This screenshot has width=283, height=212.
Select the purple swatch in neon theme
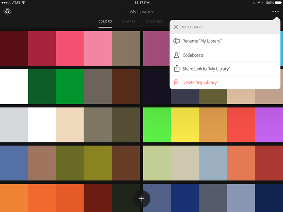269,125
